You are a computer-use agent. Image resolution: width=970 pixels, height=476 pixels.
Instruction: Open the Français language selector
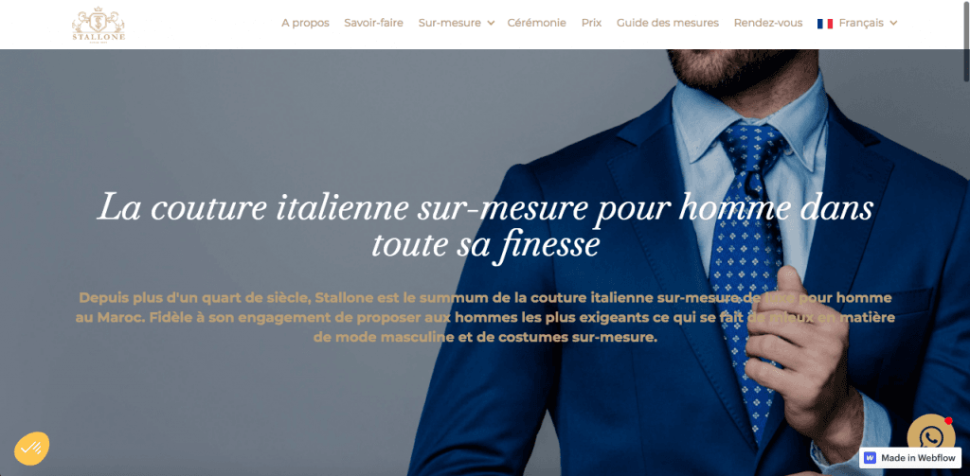[x=857, y=24]
